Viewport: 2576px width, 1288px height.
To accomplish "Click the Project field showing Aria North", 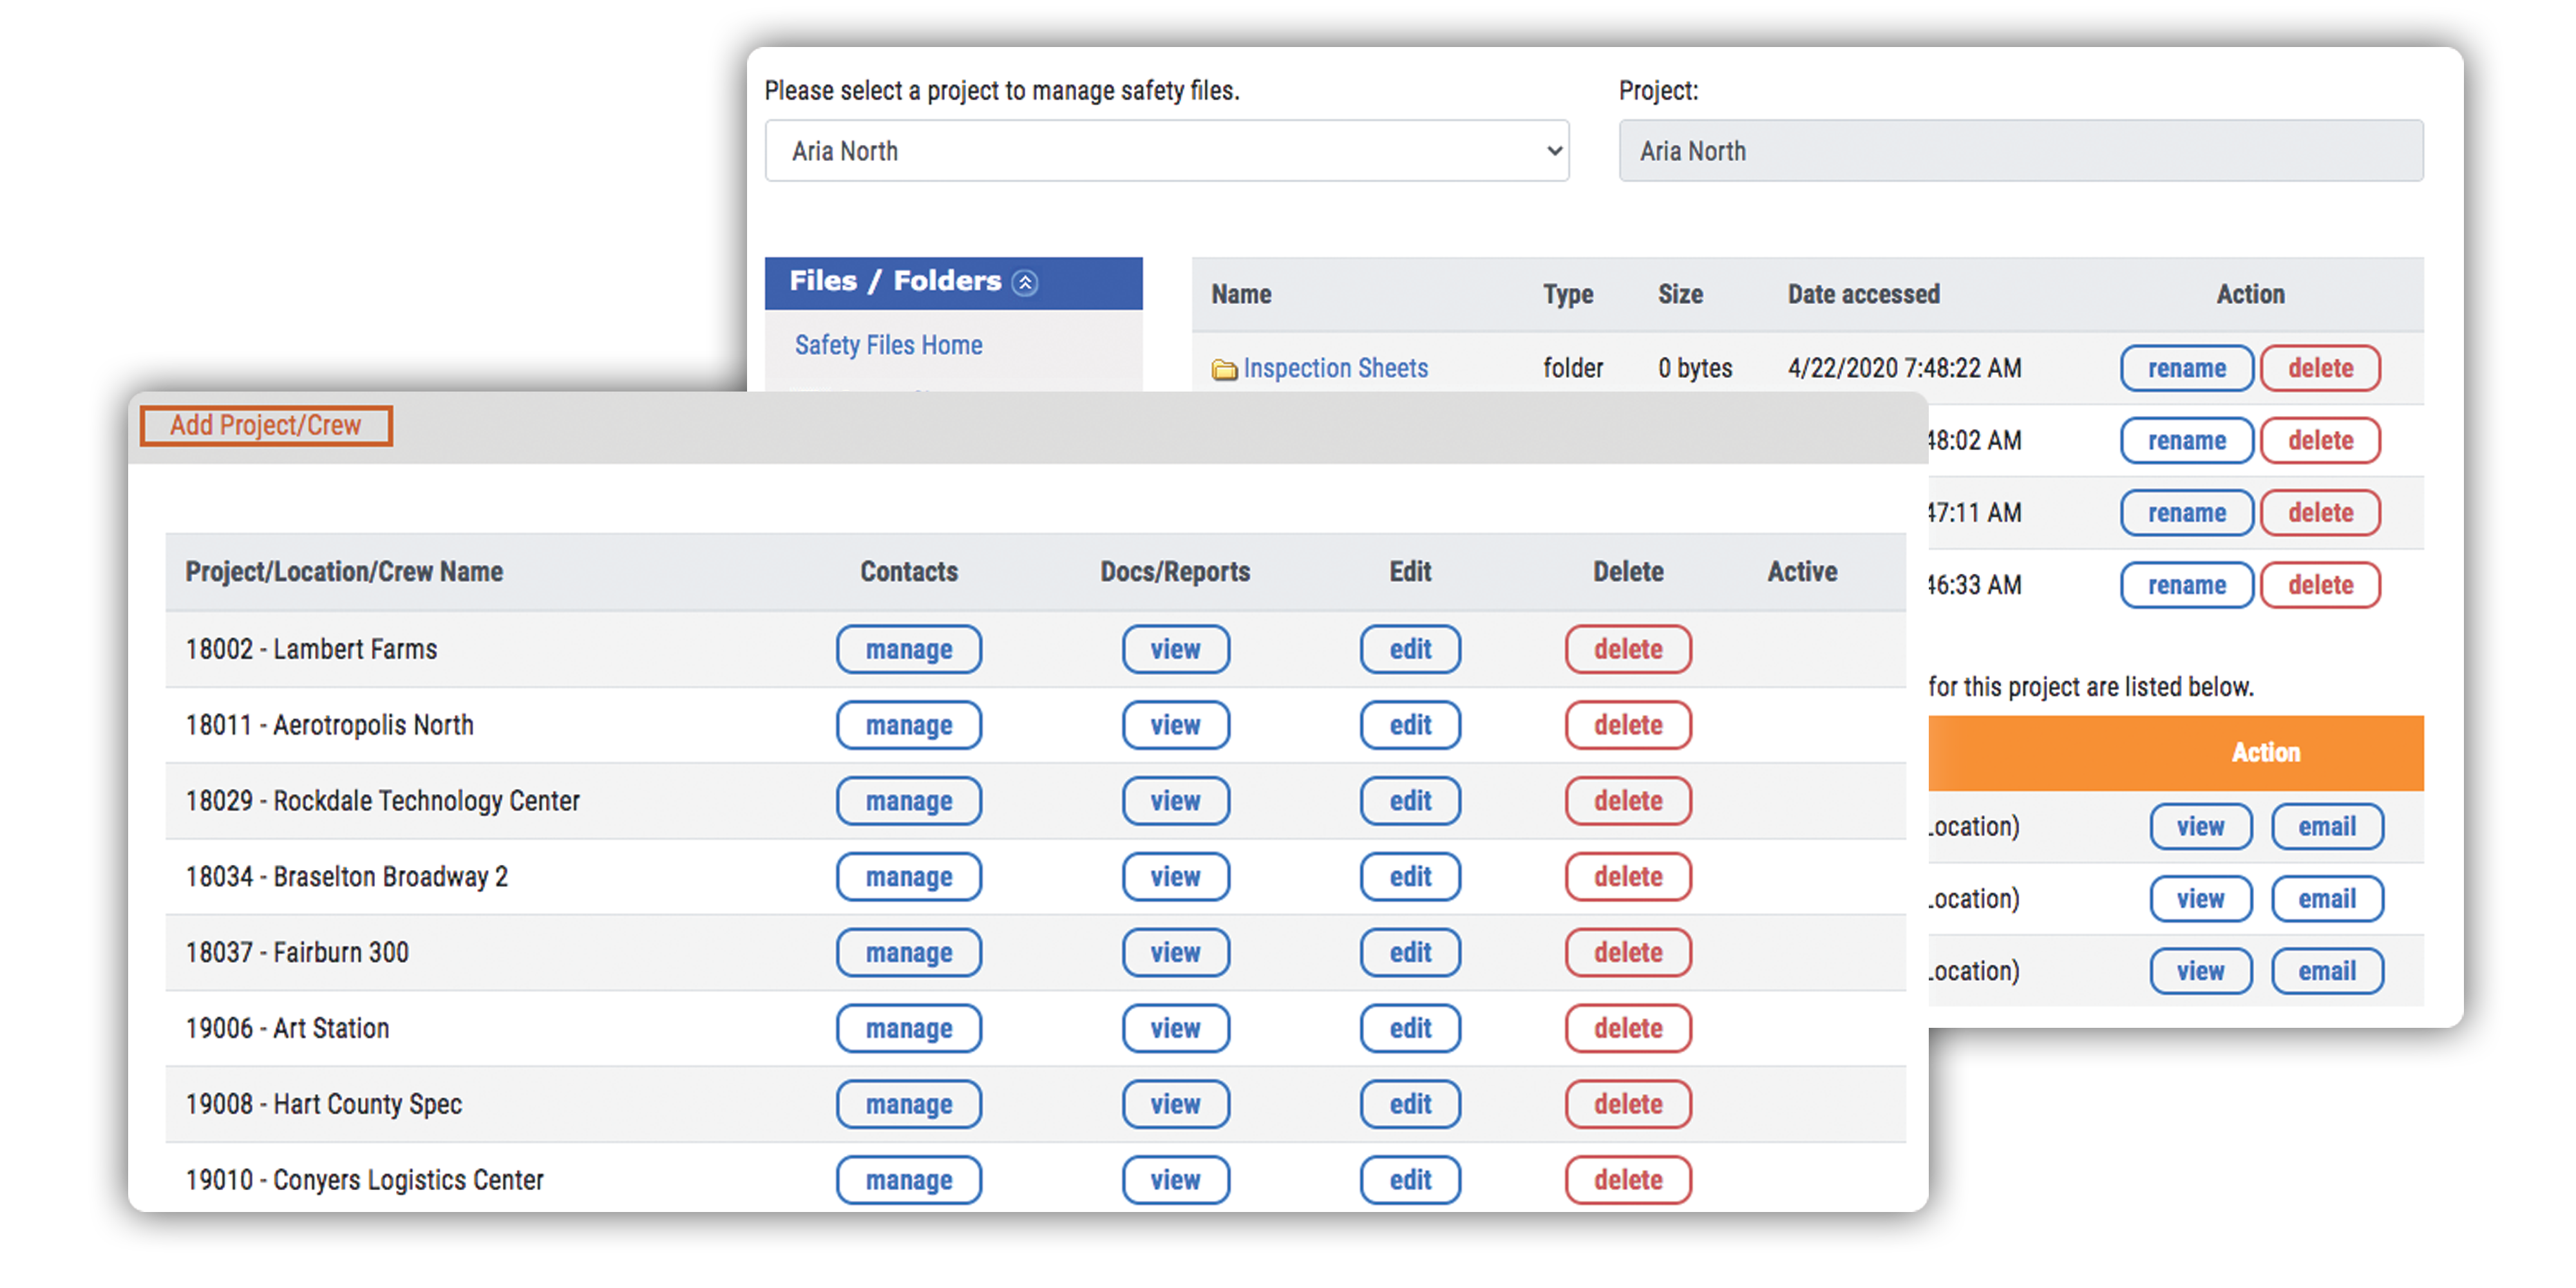I will point(2021,151).
